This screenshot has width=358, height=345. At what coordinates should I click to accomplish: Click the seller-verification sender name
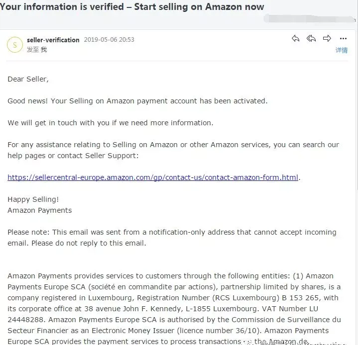tap(53, 40)
